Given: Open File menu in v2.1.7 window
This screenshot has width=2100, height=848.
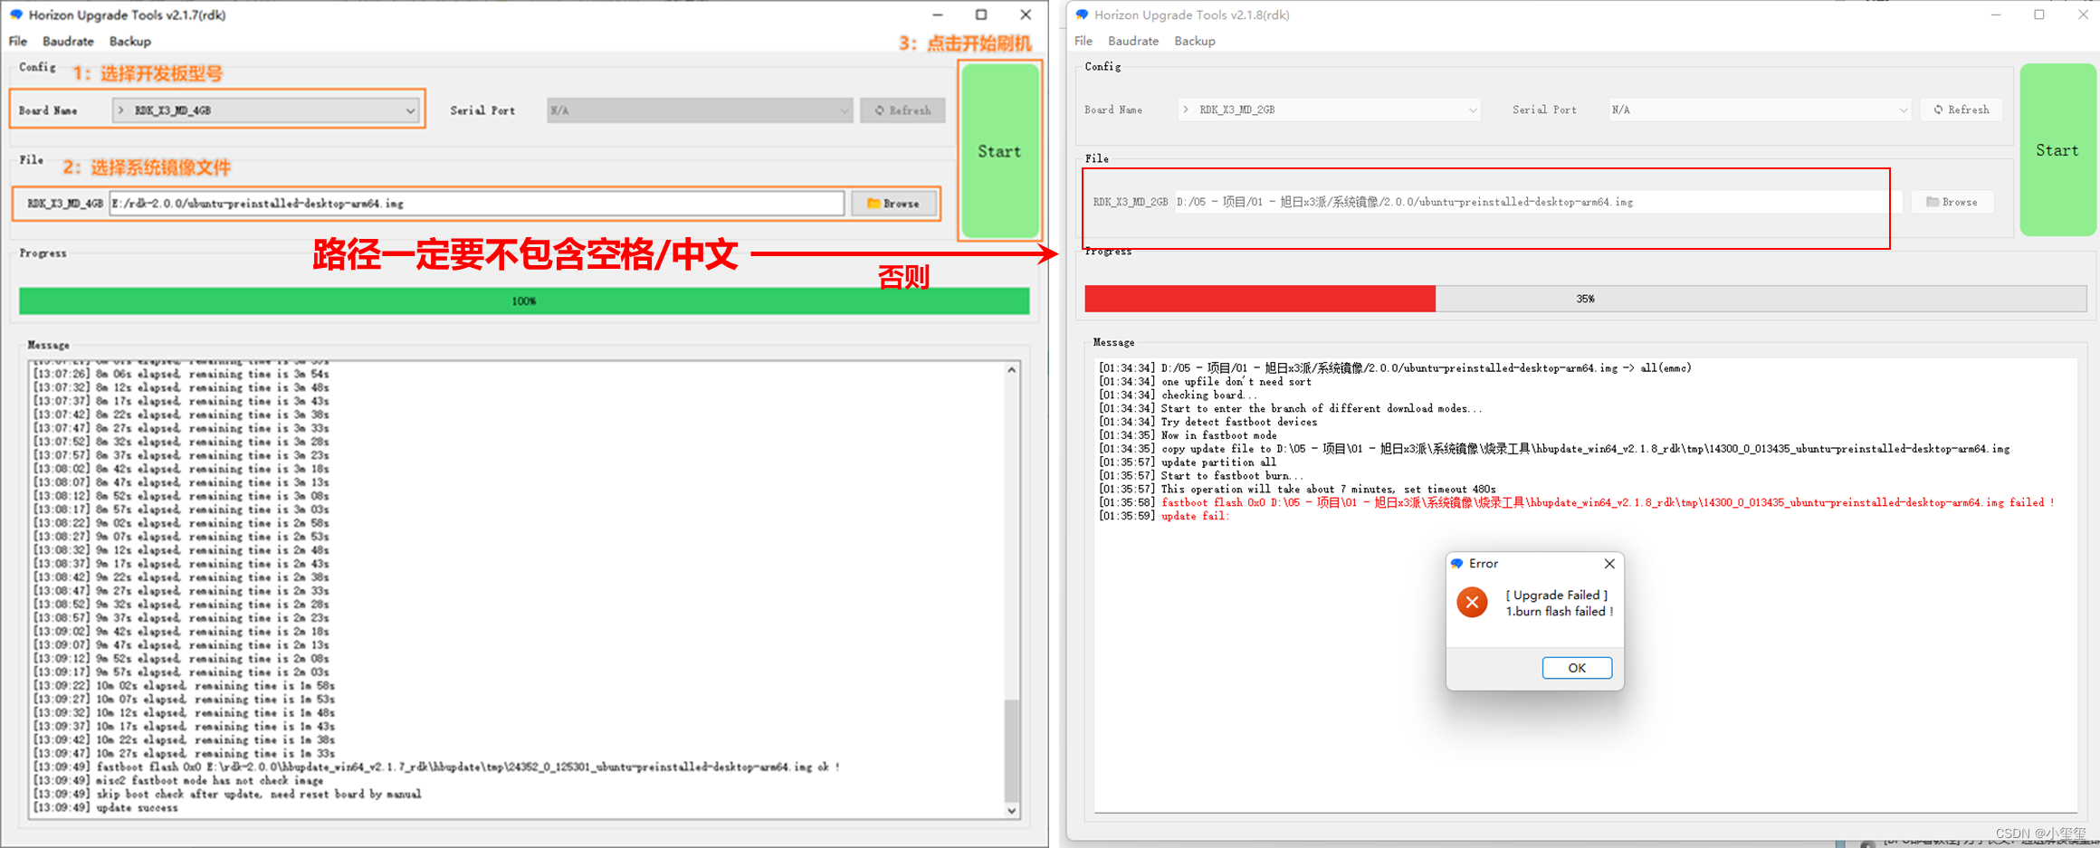Looking at the screenshot, I should click(x=18, y=42).
